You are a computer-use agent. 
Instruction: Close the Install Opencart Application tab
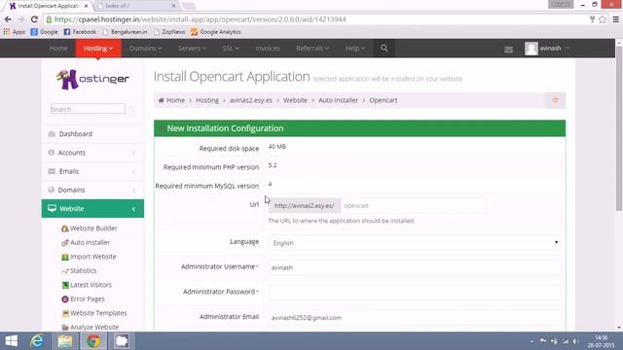point(87,6)
